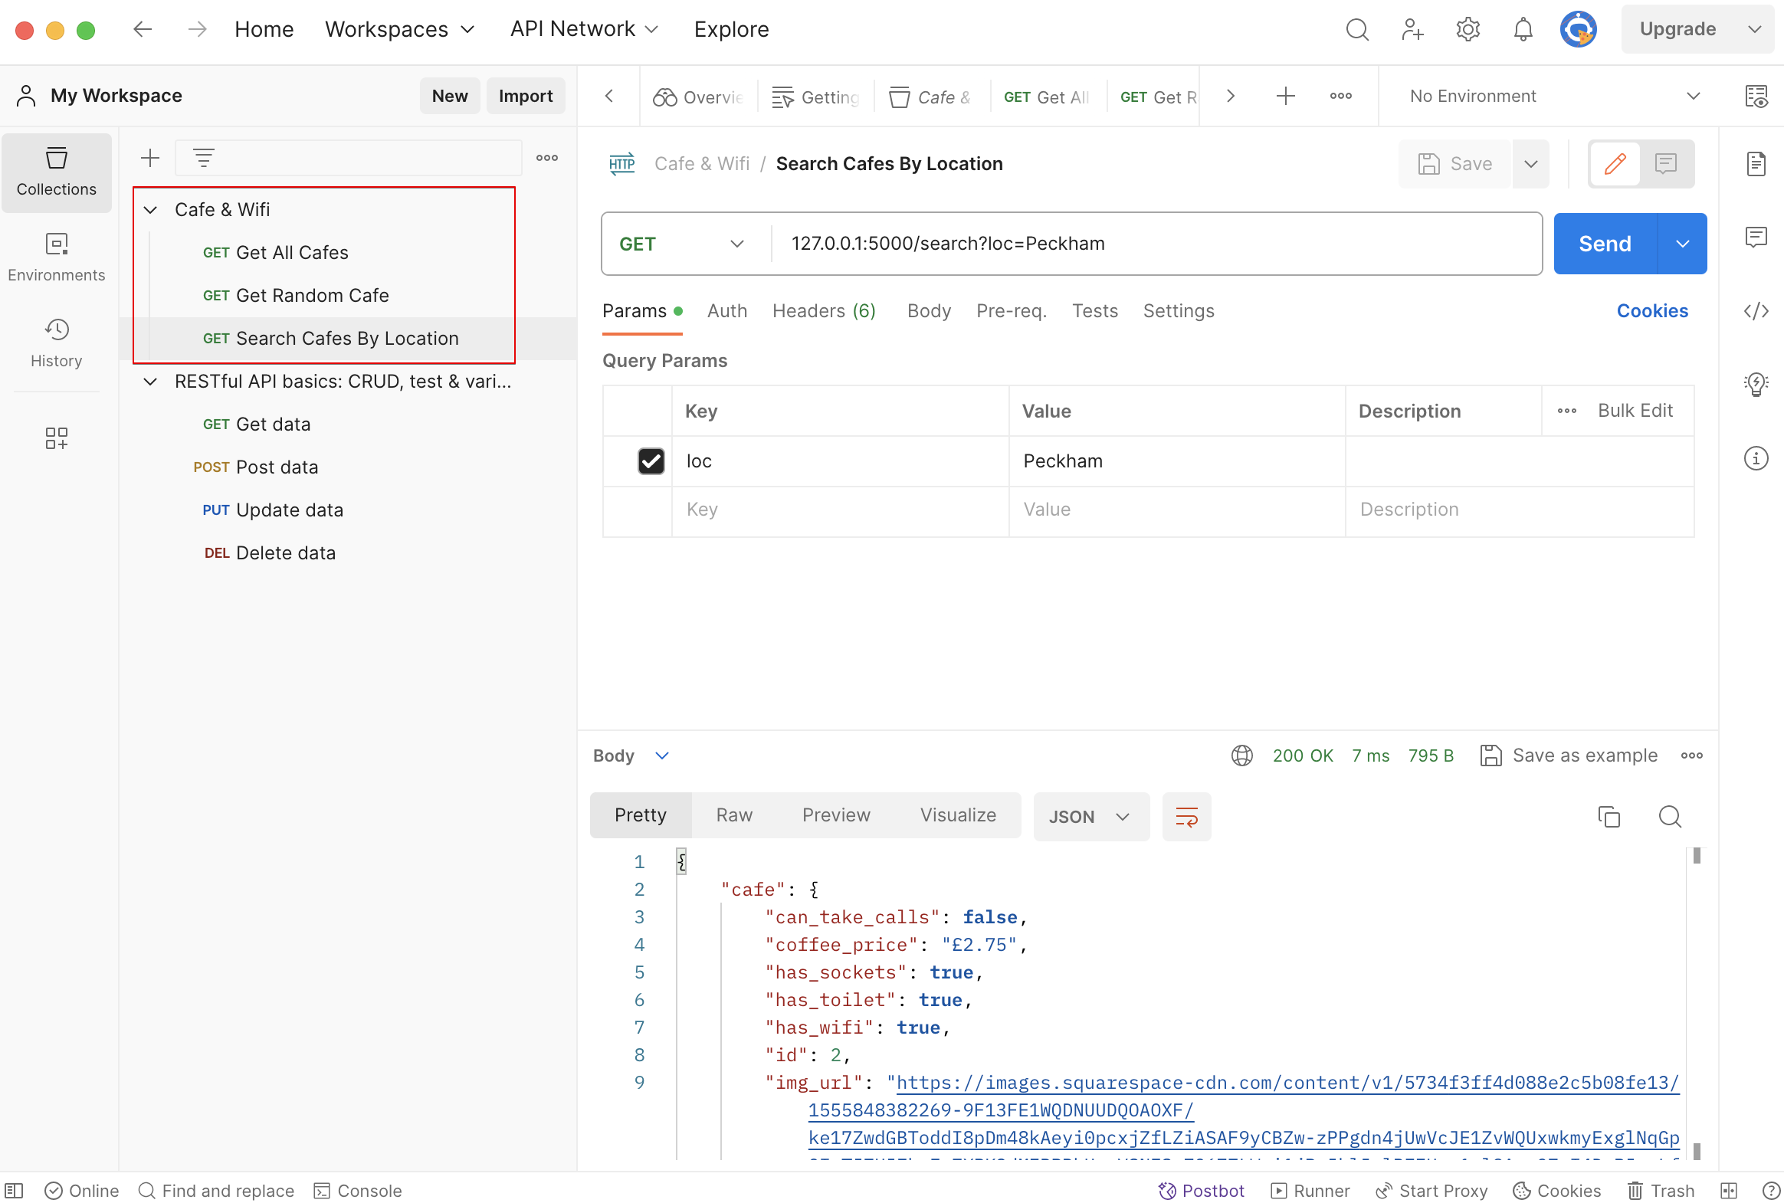Click Bulk Edit
Viewport: 1784px width, 1203px height.
[1635, 411]
